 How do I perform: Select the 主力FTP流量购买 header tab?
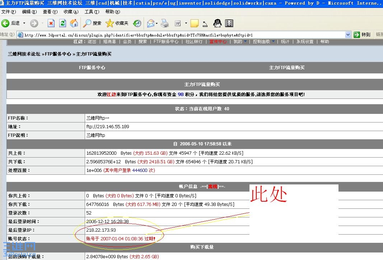click(287, 67)
